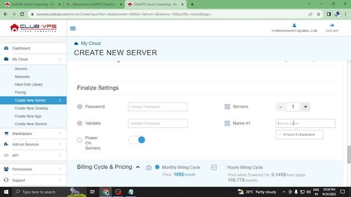Open Windows Start menu
Viewport: 351px width, 197px height.
6,192
